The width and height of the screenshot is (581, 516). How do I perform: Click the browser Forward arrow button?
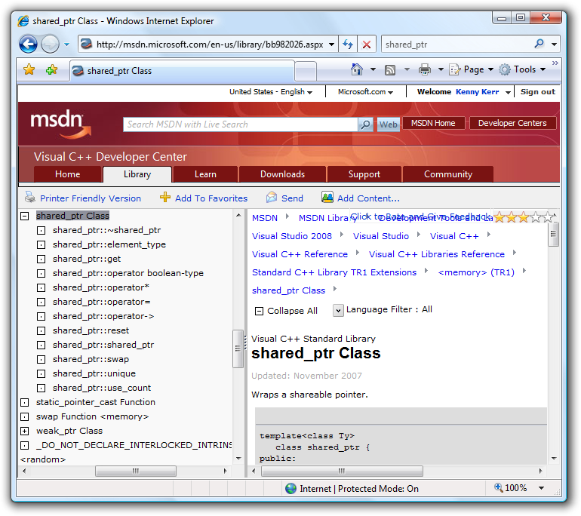tap(50, 45)
